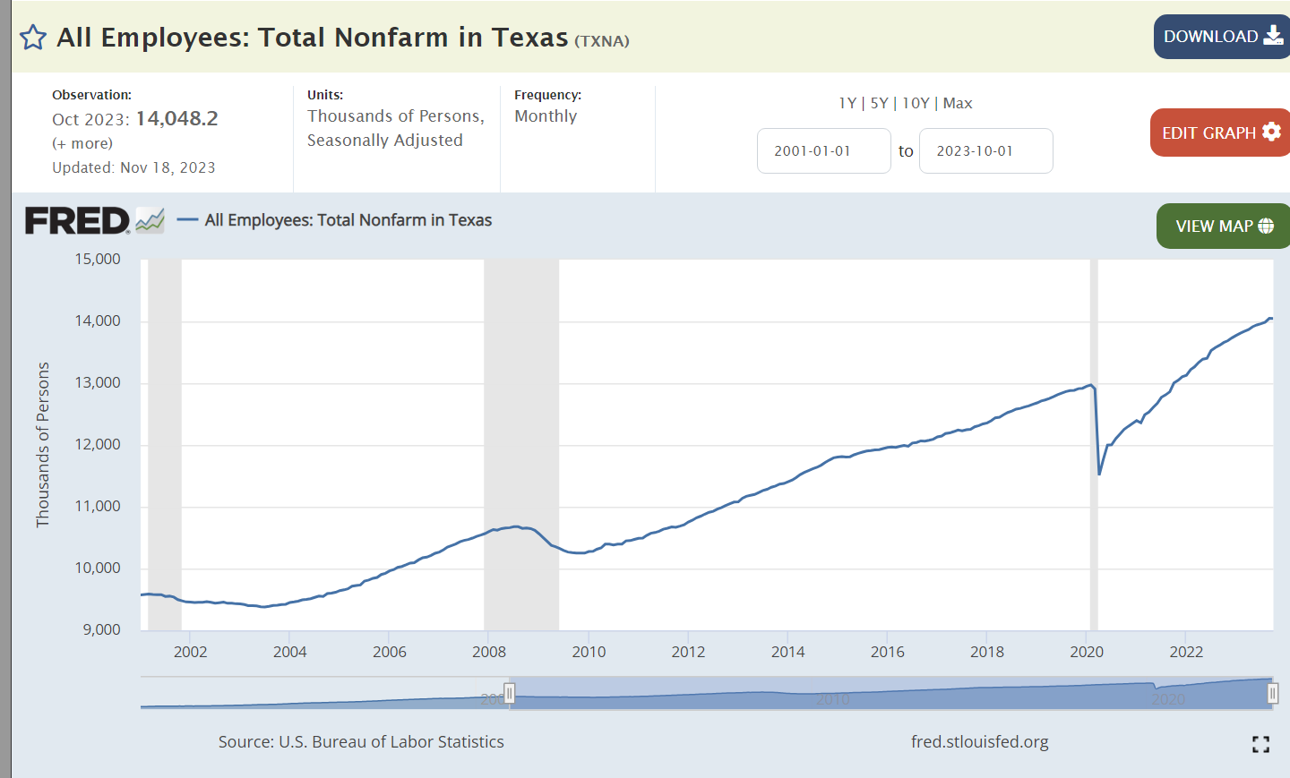The height and width of the screenshot is (778, 1290).
Task: Click the gear icon on Edit Graph
Action: [1271, 132]
